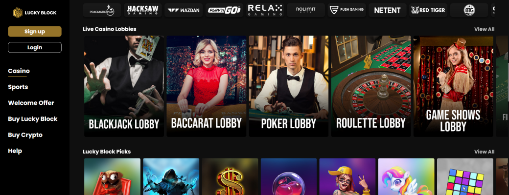Select the Pragmatic Play provider logo
Image resolution: width=509 pixels, height=195 pixels.
click(102, 10)
